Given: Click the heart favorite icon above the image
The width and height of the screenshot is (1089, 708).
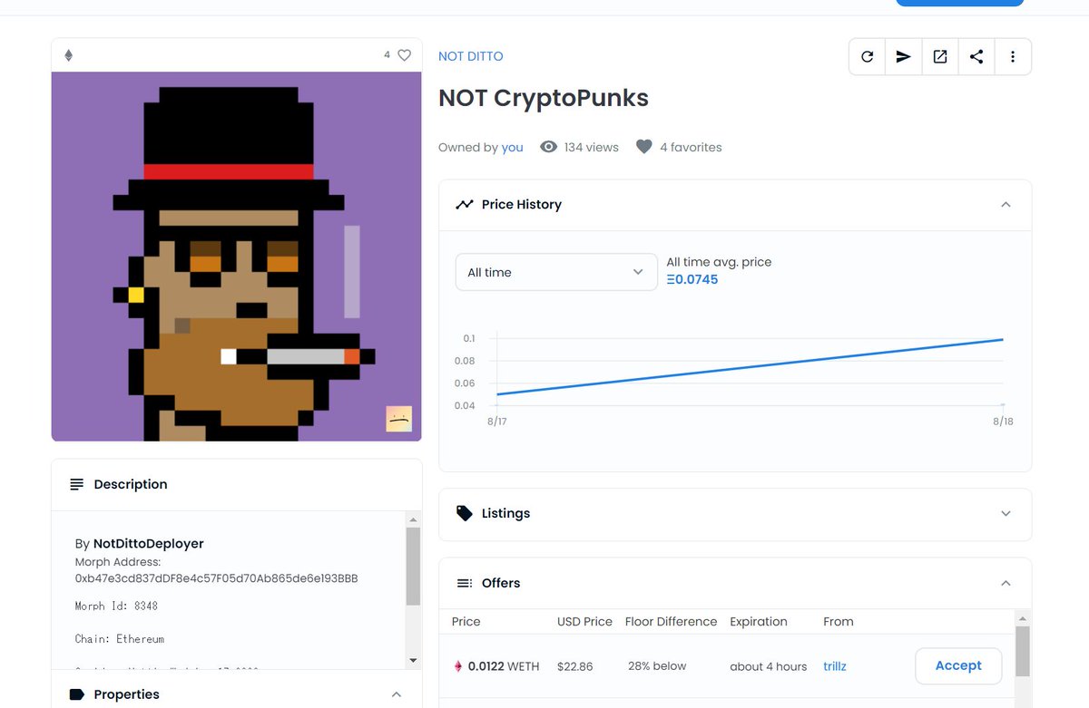Looking at the screenshot, I should click(404, 55).
